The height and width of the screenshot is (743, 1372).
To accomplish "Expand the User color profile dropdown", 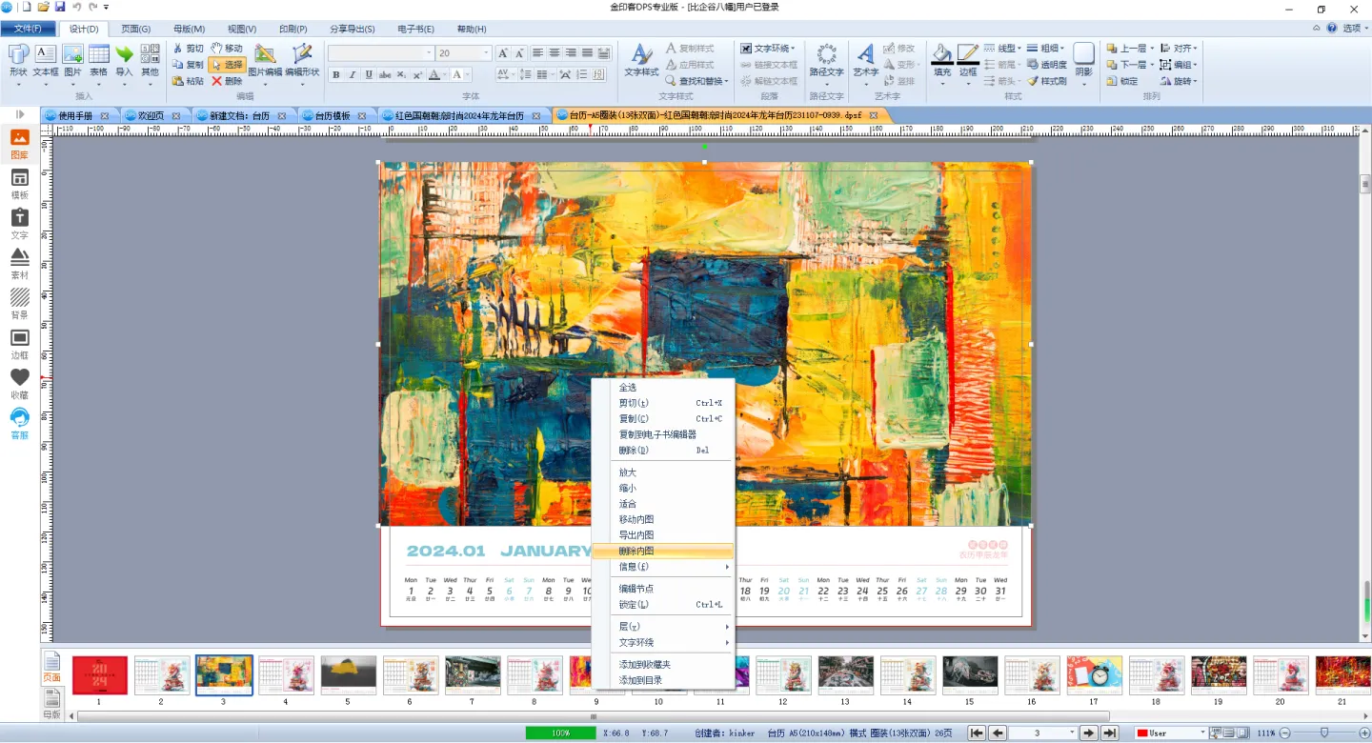I will pos(1201,733).
